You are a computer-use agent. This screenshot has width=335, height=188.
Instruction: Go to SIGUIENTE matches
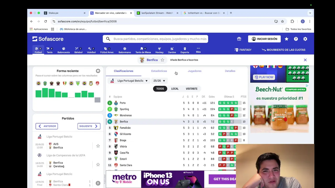coord(89,126)
